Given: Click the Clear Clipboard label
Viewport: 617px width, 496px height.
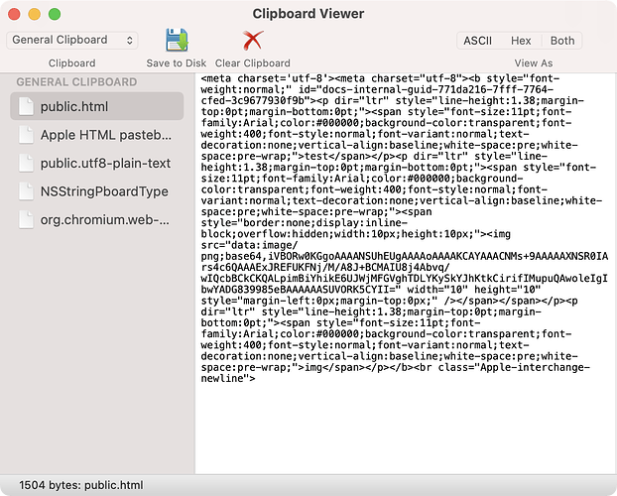Looking at the screenshot, I should pos(253,62).
